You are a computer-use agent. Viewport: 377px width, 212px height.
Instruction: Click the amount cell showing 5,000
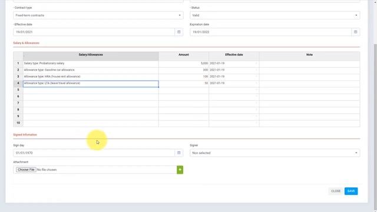click(184, 64)
